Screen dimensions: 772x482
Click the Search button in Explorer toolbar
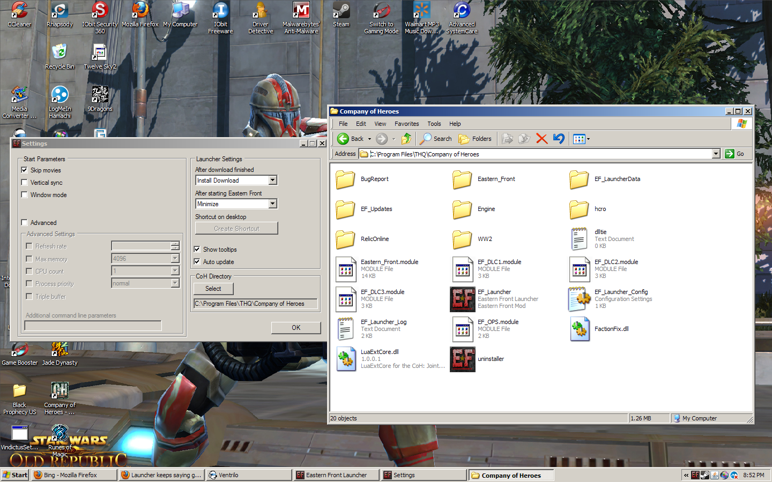436,139
